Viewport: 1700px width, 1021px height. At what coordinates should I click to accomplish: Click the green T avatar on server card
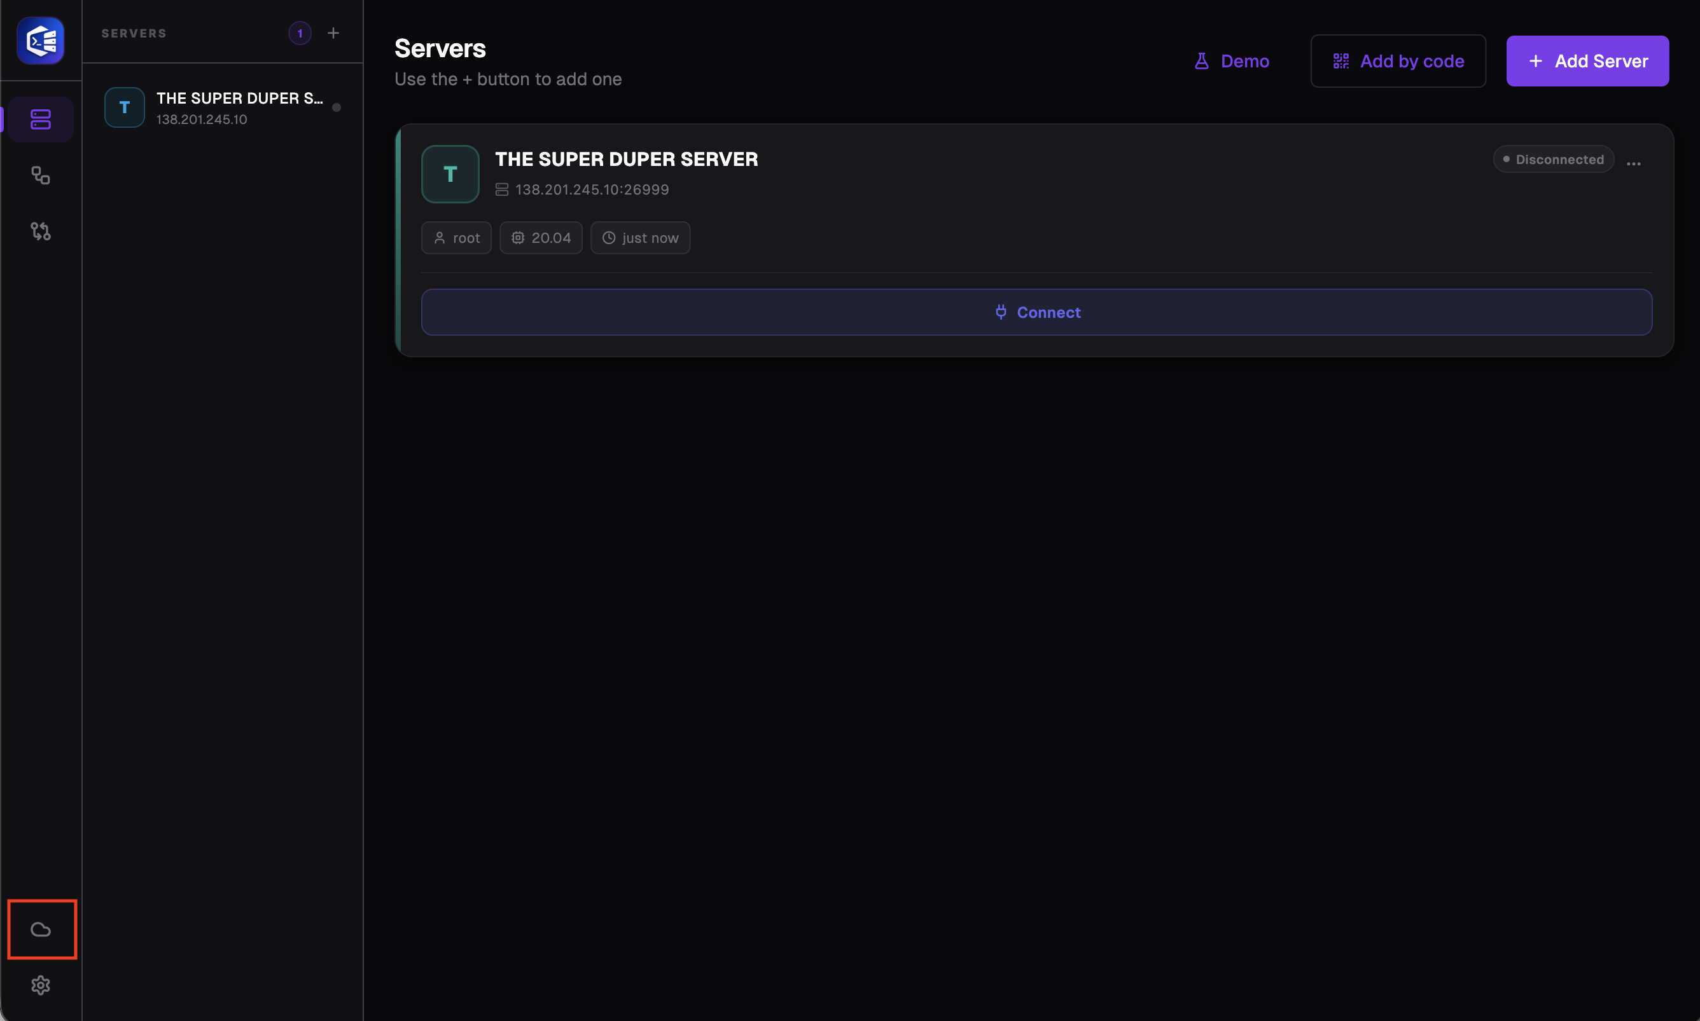450,174
